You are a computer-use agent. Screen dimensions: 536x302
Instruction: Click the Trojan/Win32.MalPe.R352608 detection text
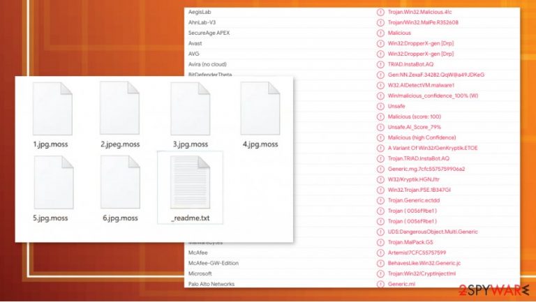(423, 22)
